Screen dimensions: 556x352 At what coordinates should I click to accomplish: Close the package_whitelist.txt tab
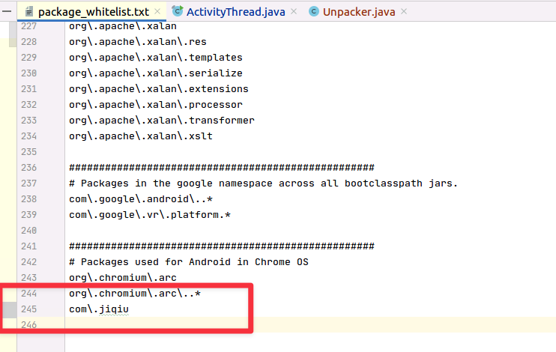click(160, 12)
